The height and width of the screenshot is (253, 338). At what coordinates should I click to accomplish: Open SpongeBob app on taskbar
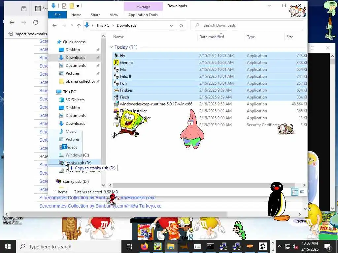[x=157, y=246]
